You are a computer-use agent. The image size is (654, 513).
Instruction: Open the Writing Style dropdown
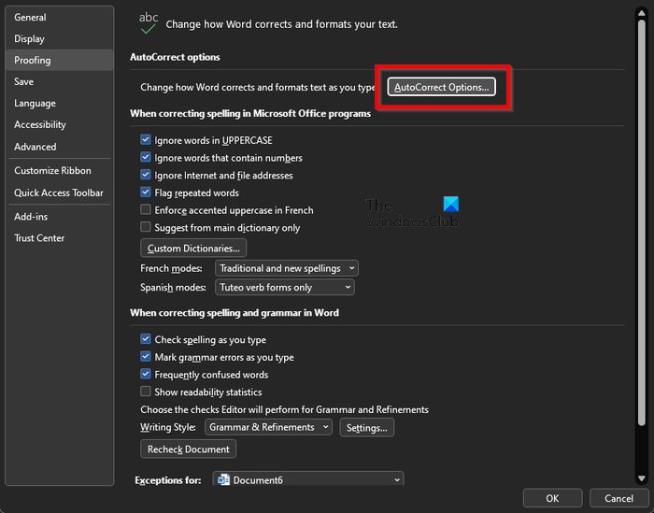tap(268, 427)
